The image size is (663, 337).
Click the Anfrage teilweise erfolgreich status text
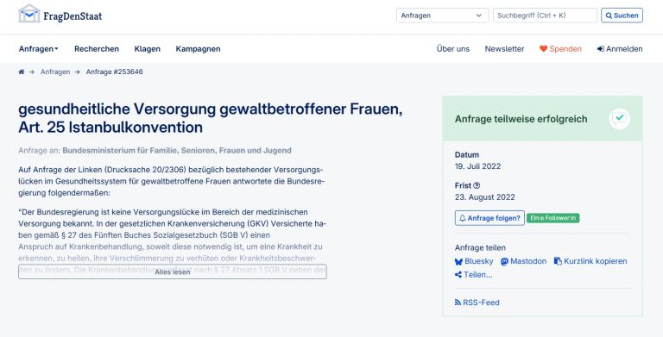521,119
